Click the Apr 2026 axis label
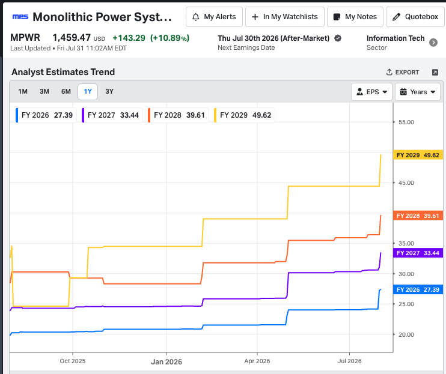 (257, 361)
